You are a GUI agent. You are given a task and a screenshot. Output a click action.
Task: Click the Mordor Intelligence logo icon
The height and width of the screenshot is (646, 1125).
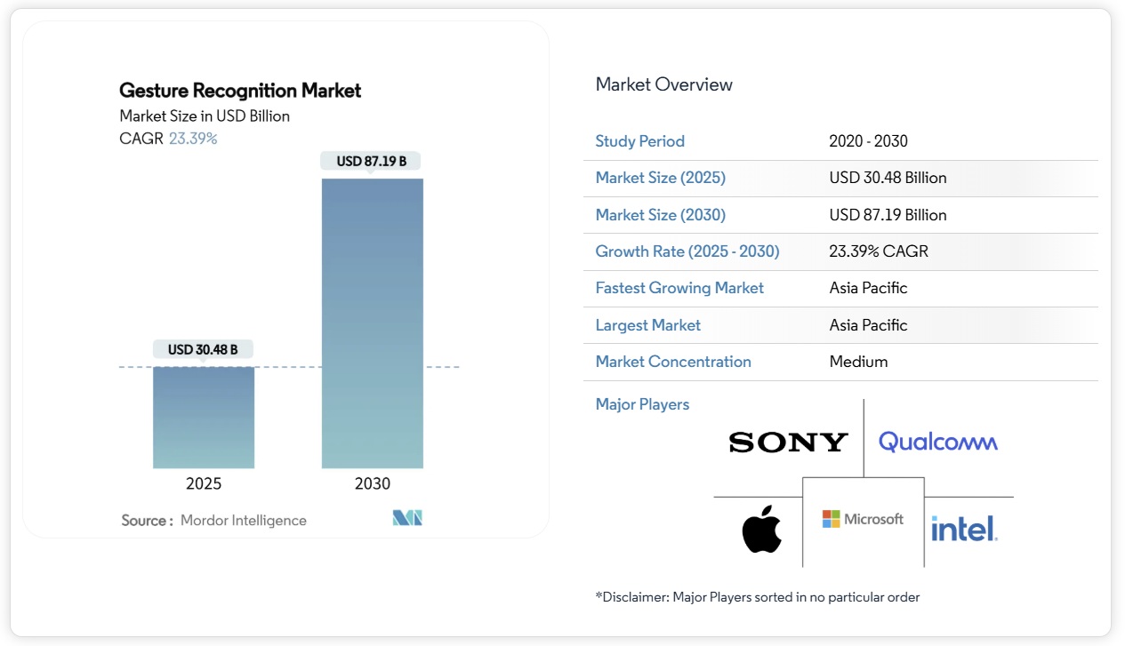pos(407,518)
